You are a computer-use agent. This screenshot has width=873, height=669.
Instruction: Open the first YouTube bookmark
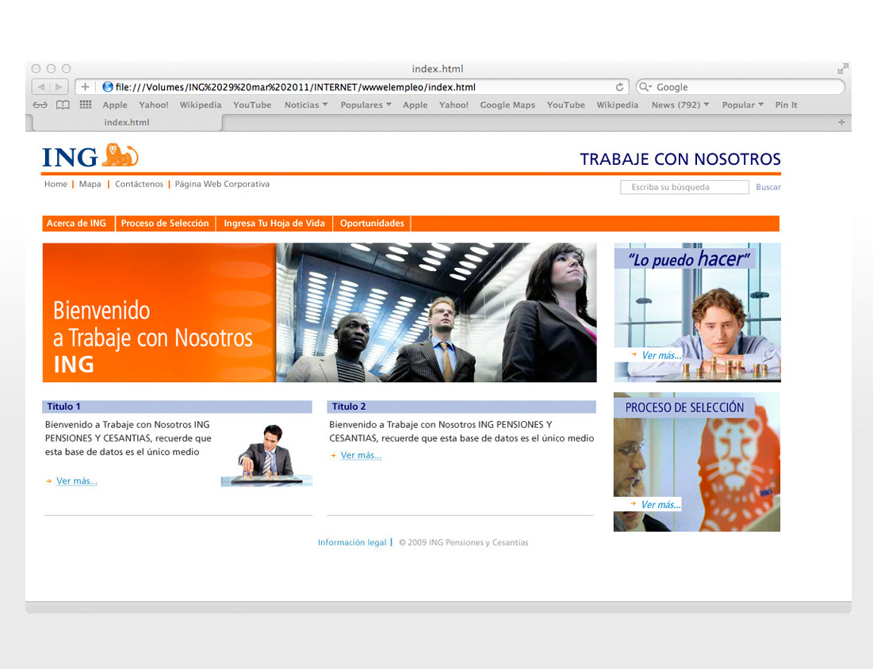click(x=252, y=105)
